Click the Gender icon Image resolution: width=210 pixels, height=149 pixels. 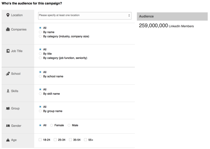(x=8, y=126)
